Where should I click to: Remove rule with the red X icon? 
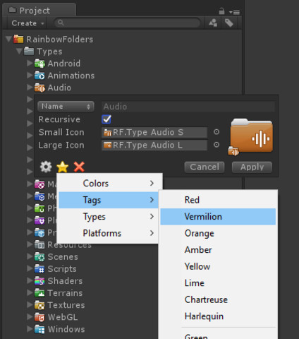pyautogui.click(x=79, y=167)
